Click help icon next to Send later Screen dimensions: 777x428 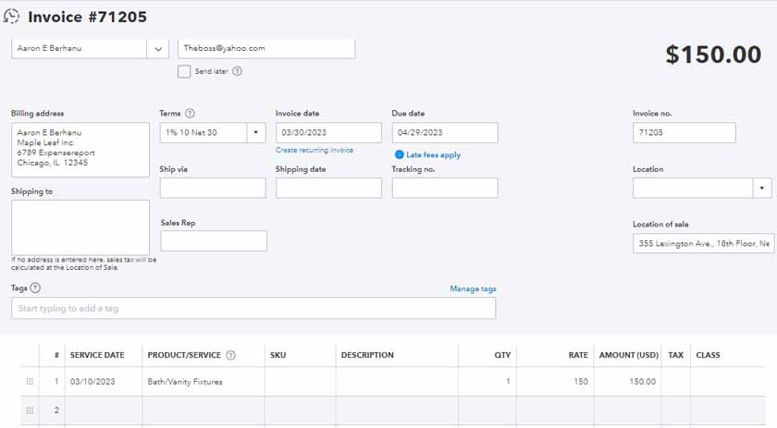[238, 71]
